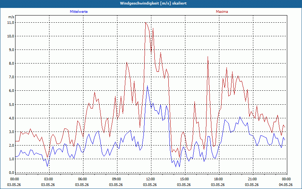Screen dimensions: 302x189
Task: Click the 5,0 y-axis value
Action: (x=12, y=105)
